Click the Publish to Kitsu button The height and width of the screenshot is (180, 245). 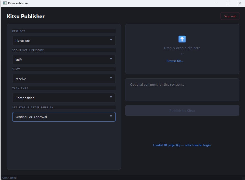(x=182, y=111)
